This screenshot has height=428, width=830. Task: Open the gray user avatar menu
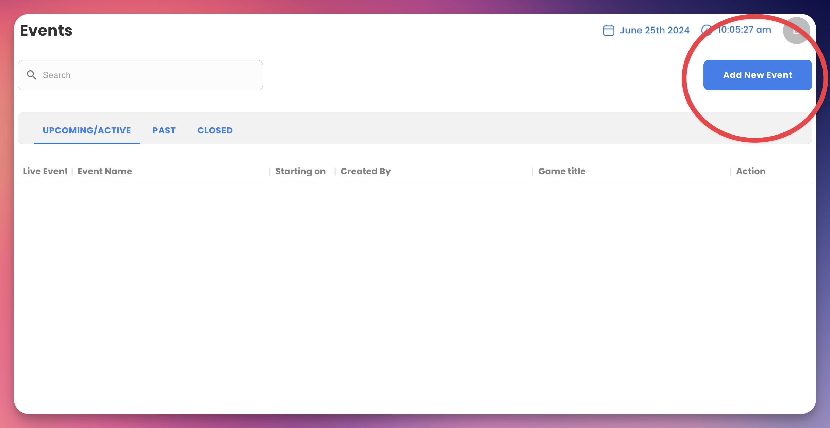pos(796,31)
